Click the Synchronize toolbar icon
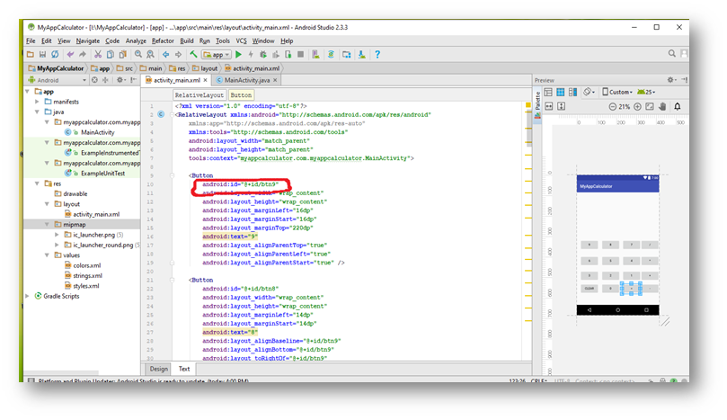The width and height of the screenshot is (727, 420). (55, 54)
